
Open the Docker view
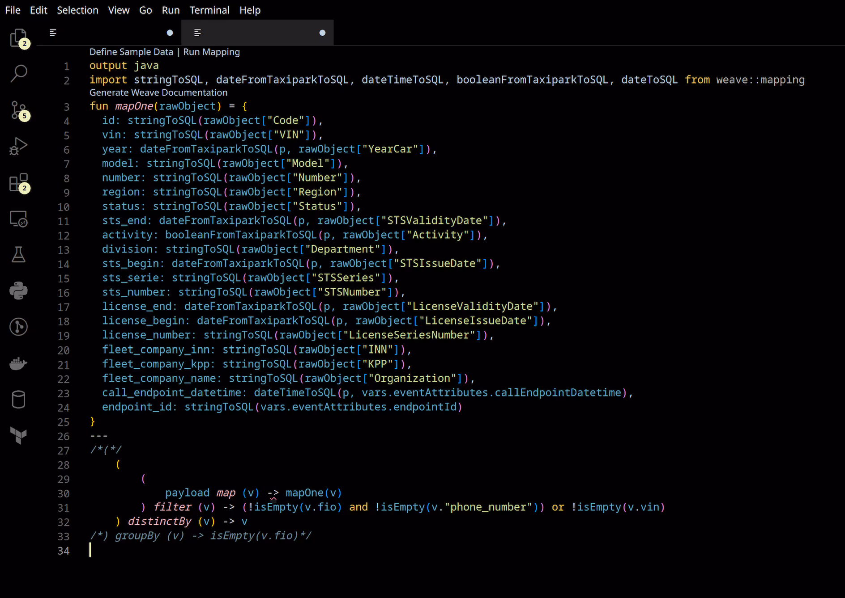pyautogui.click(x=18, y=363)
